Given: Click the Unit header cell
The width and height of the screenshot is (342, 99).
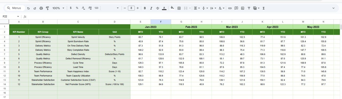Looking at the screenshot, I should [115, 32].
